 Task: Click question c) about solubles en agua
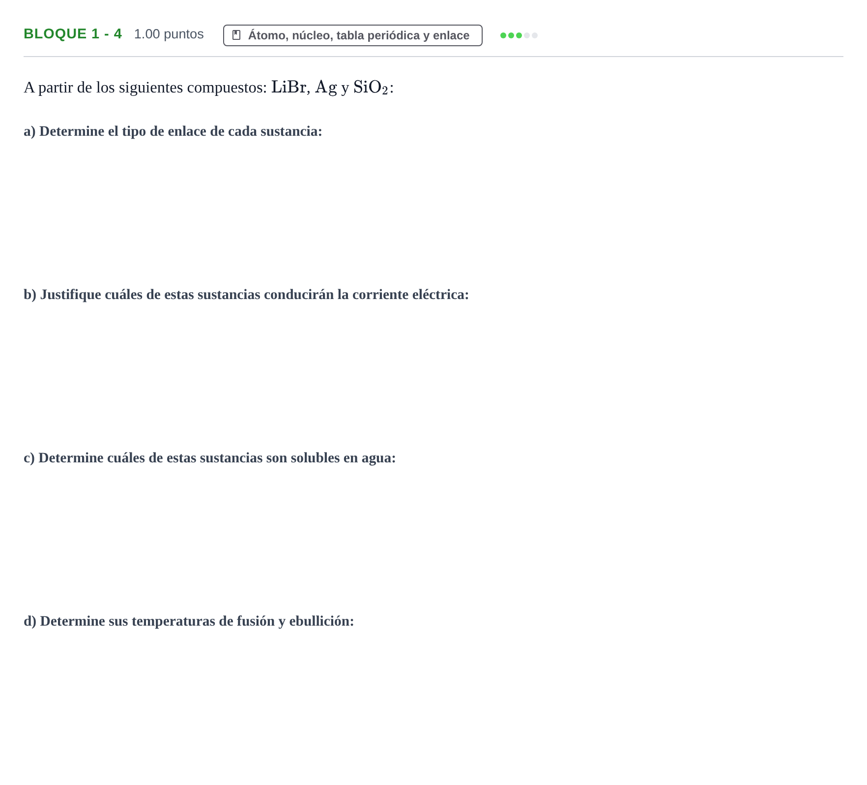pos(210,458)
